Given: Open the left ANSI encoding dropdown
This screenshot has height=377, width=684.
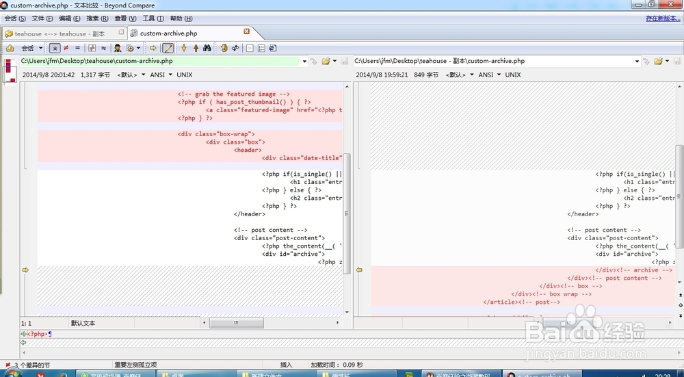Looking at the screenshot, I should 161,75.
